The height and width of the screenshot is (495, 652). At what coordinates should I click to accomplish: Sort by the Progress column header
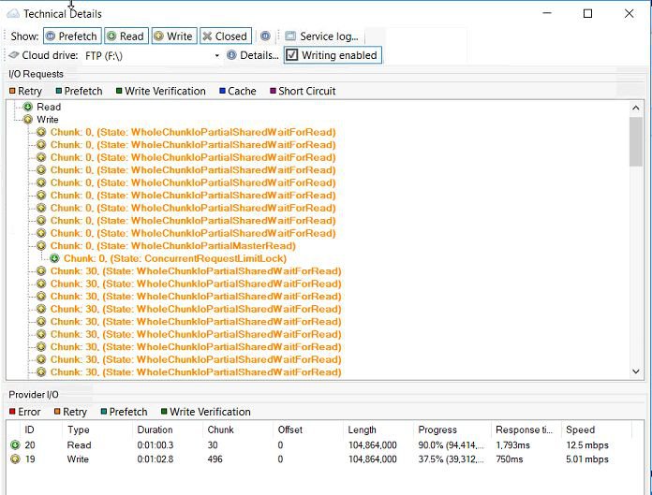tap(452, 429)
